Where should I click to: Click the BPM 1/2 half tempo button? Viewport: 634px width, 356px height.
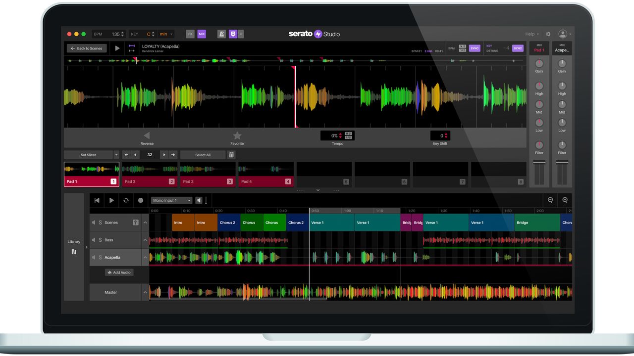(x=462, y=50)
